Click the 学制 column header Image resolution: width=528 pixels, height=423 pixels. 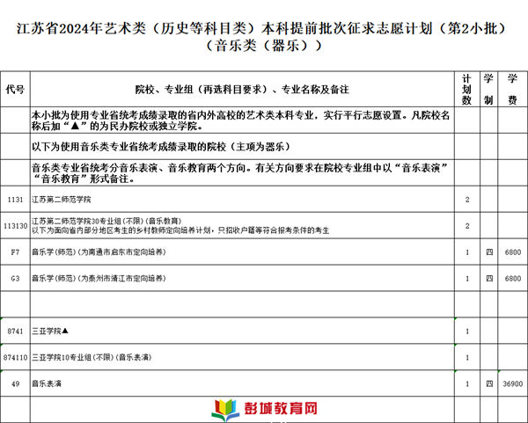pyautogui.click(x=488, y=89)
